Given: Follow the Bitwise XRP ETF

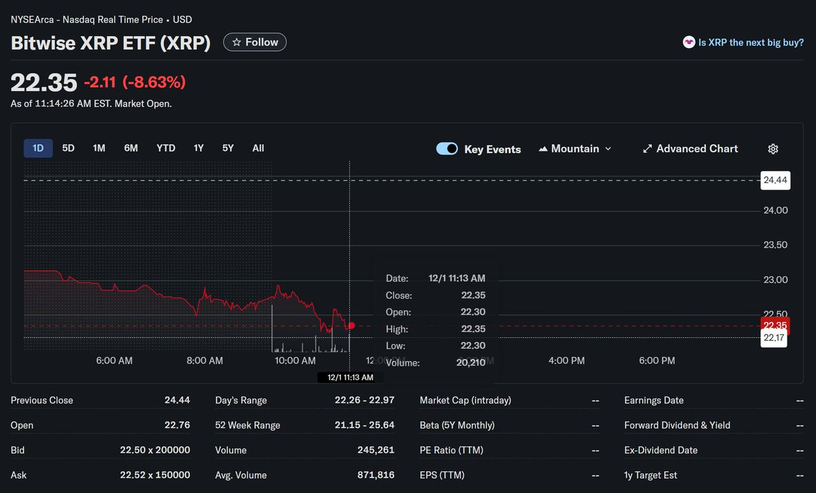Looking at the screenshot, I should (x=255, y=42).
